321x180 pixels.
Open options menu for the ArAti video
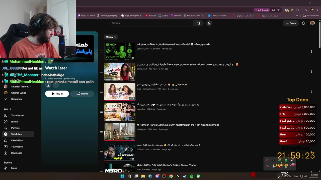coord(312,92)
